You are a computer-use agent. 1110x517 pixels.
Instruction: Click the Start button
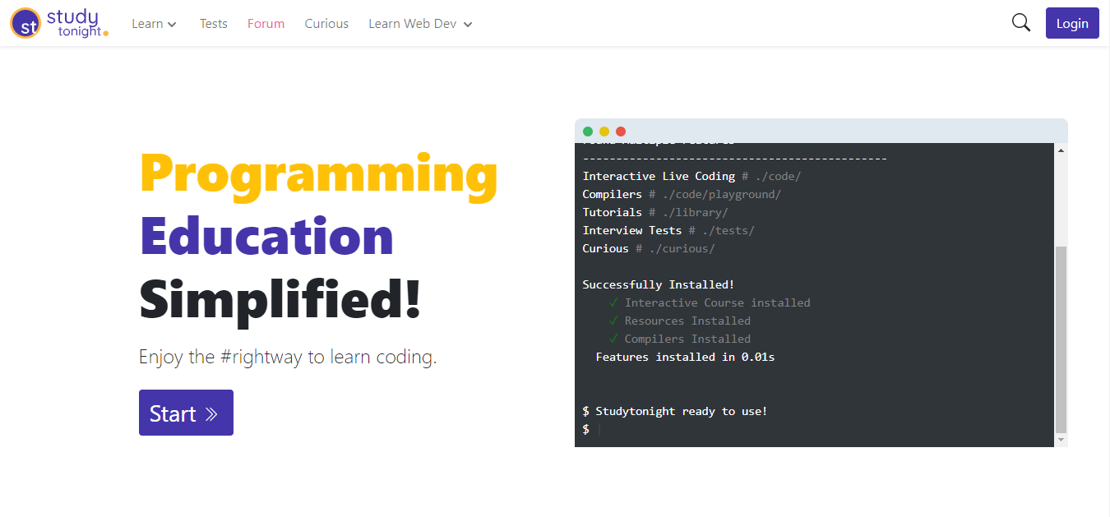pyautogui.click(x=186, y=413)
